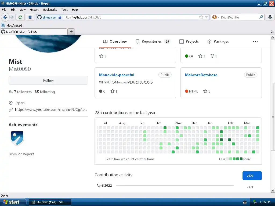Open the Edit menu

[x=13, y=10]
